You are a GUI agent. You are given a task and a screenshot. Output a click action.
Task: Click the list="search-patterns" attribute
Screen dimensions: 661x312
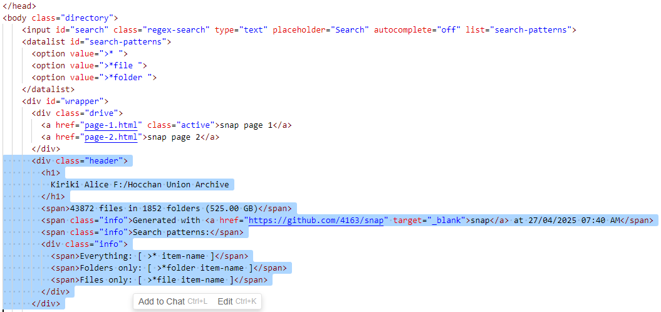(518, 30)
